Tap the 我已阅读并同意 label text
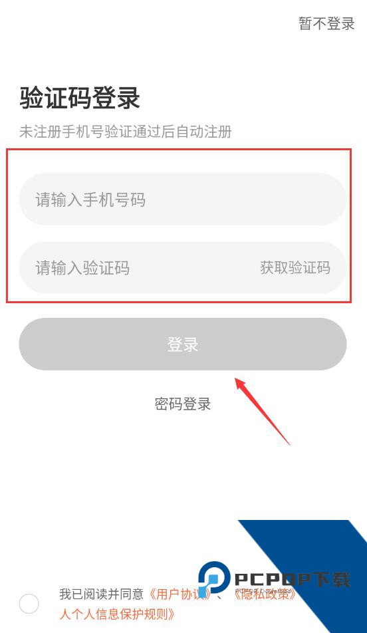Viewport: 367px width, 633px height. tap(101, 594)
